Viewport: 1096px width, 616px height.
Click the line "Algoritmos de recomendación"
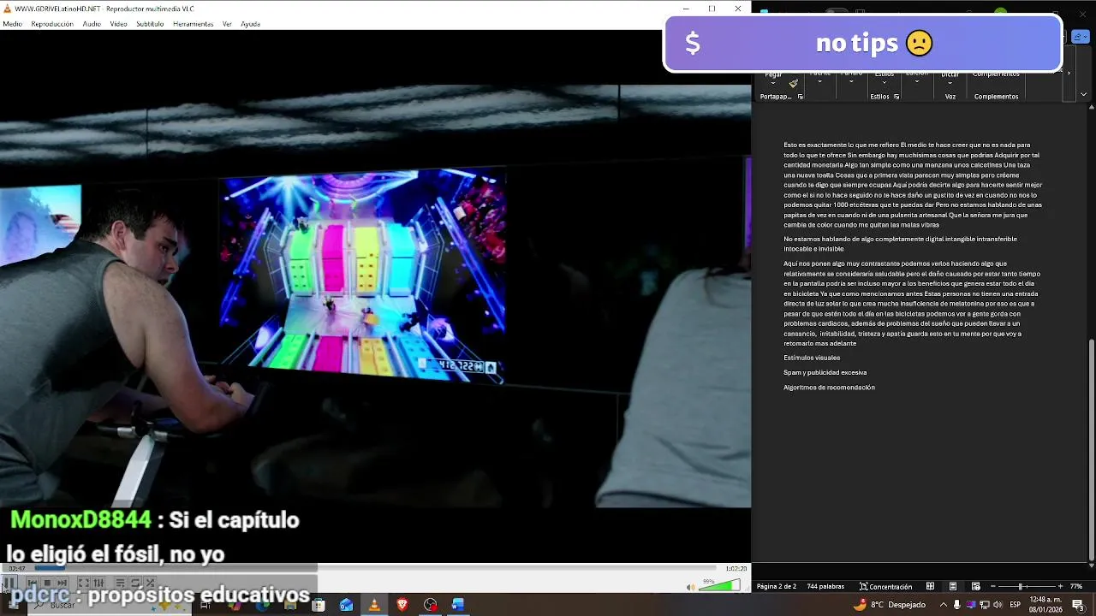coord(829,388)
